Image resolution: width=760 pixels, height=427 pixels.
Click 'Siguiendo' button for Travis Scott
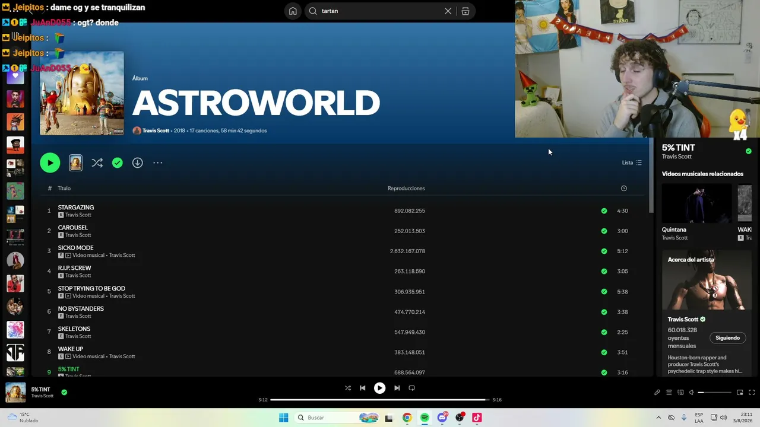pos(727,338)
